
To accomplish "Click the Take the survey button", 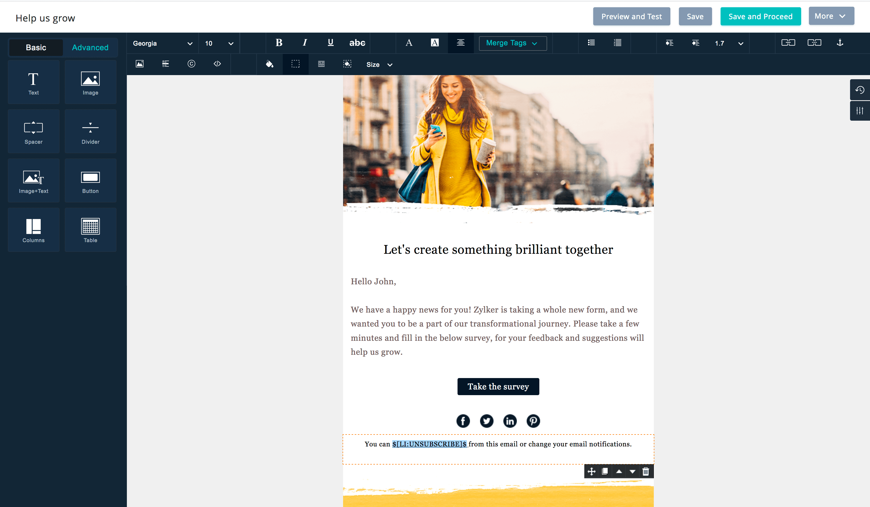I will (498, 387).
